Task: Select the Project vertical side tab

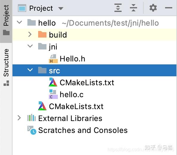Action: (x=6, y=20)
